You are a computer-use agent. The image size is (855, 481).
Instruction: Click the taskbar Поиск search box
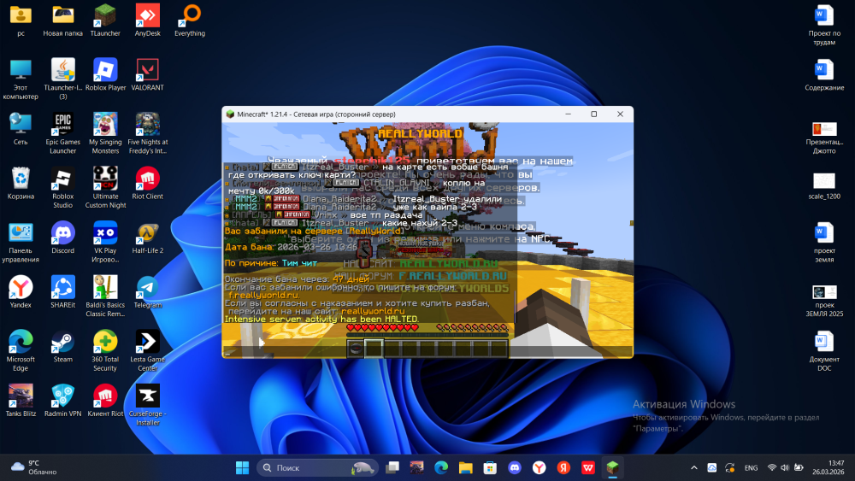coord(317,467)
